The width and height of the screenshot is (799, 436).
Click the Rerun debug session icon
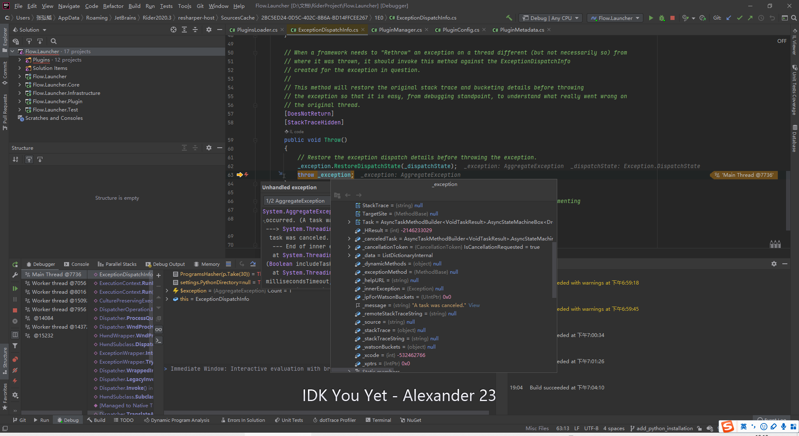point(15,265)
